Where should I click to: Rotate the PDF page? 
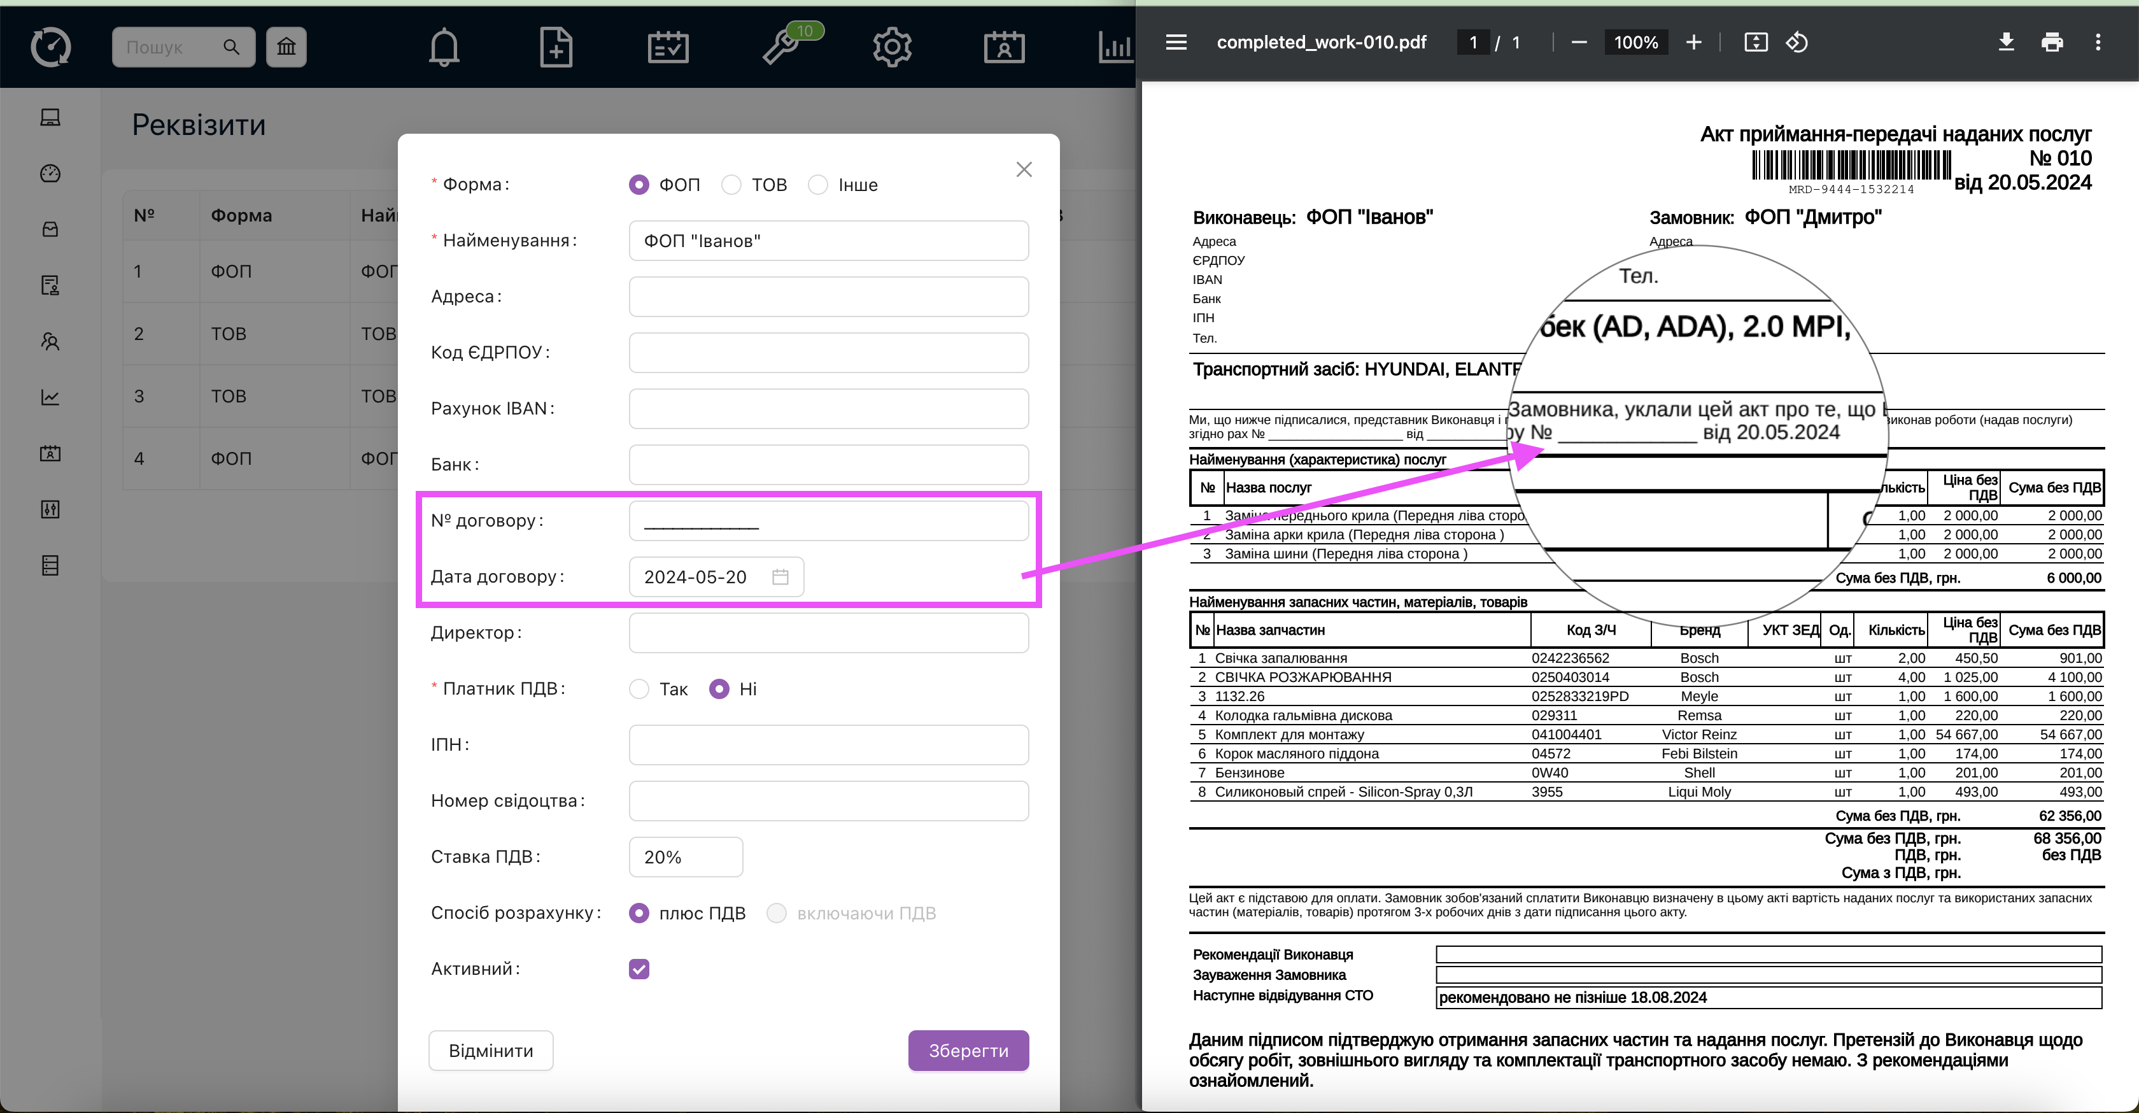(1797, 43)
